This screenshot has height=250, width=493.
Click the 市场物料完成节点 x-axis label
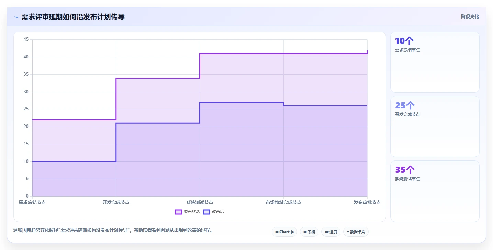283,202
